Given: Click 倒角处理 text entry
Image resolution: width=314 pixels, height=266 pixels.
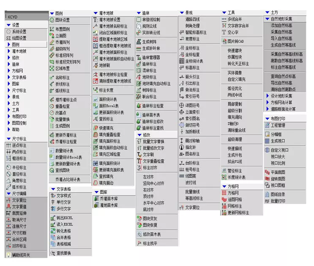Looking at the screenshot, I should (193, 26).
